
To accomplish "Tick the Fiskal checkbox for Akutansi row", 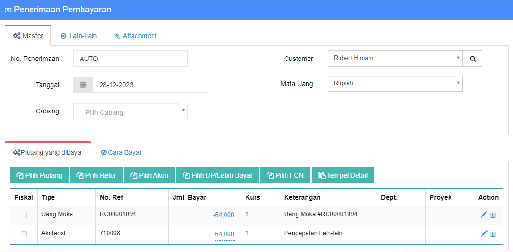I will pos(23,234).
